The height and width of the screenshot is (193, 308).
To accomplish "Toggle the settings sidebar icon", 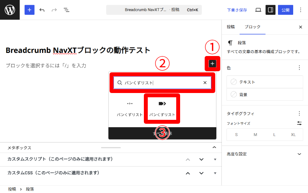I will click(x=271, y=10).
